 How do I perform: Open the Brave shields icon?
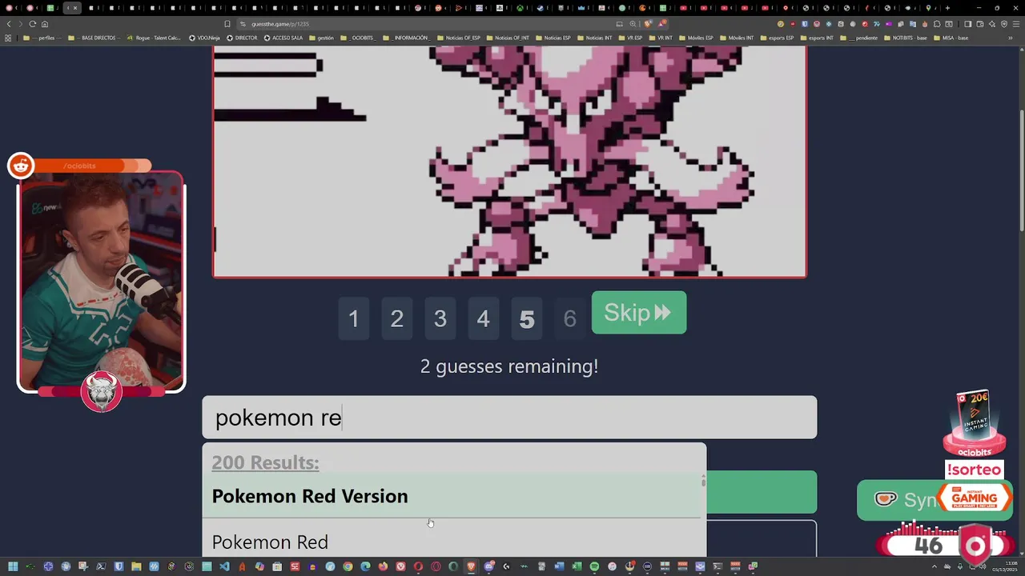point(648,24)
